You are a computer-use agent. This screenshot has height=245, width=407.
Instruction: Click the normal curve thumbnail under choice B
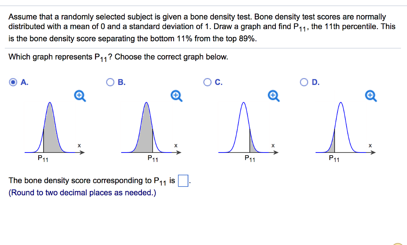click(x=146, y=127)
